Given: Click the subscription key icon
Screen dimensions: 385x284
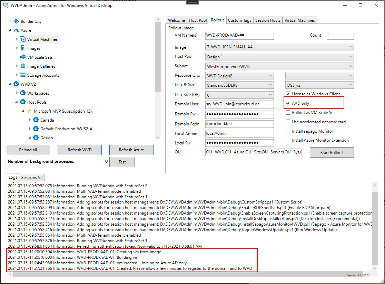Looking at the screenshot, I should [29, 111].
